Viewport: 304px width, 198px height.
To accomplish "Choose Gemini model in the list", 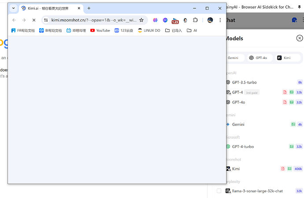I will (265, 124).
